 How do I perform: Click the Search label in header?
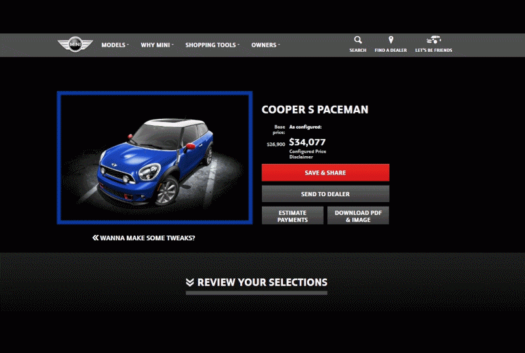pyautogui.click(x=358, y=51)
